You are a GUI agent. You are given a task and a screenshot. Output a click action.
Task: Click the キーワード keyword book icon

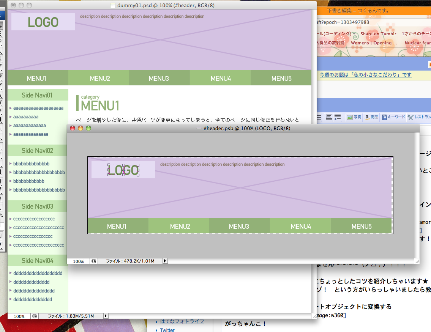point(384,116)
